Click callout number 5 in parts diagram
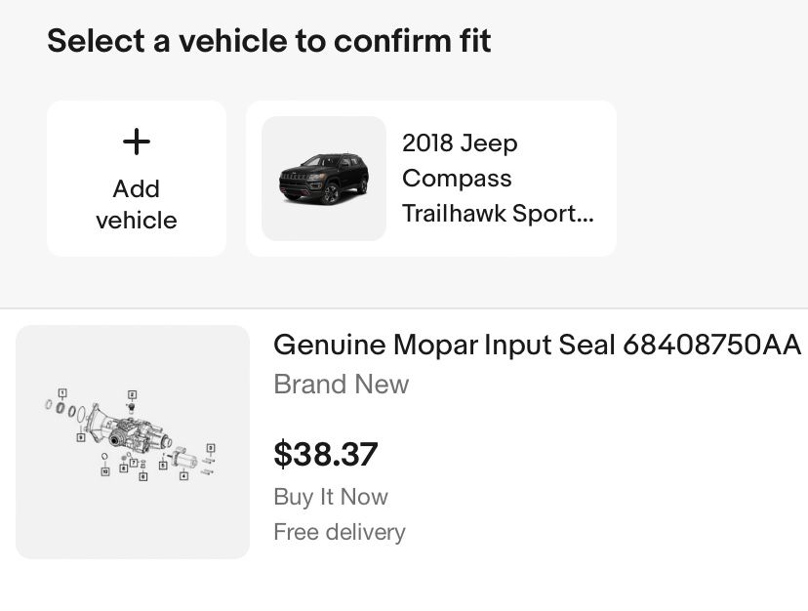Viewport: 808px width, 611px height. pyautogui.click(x=163, y=466)
